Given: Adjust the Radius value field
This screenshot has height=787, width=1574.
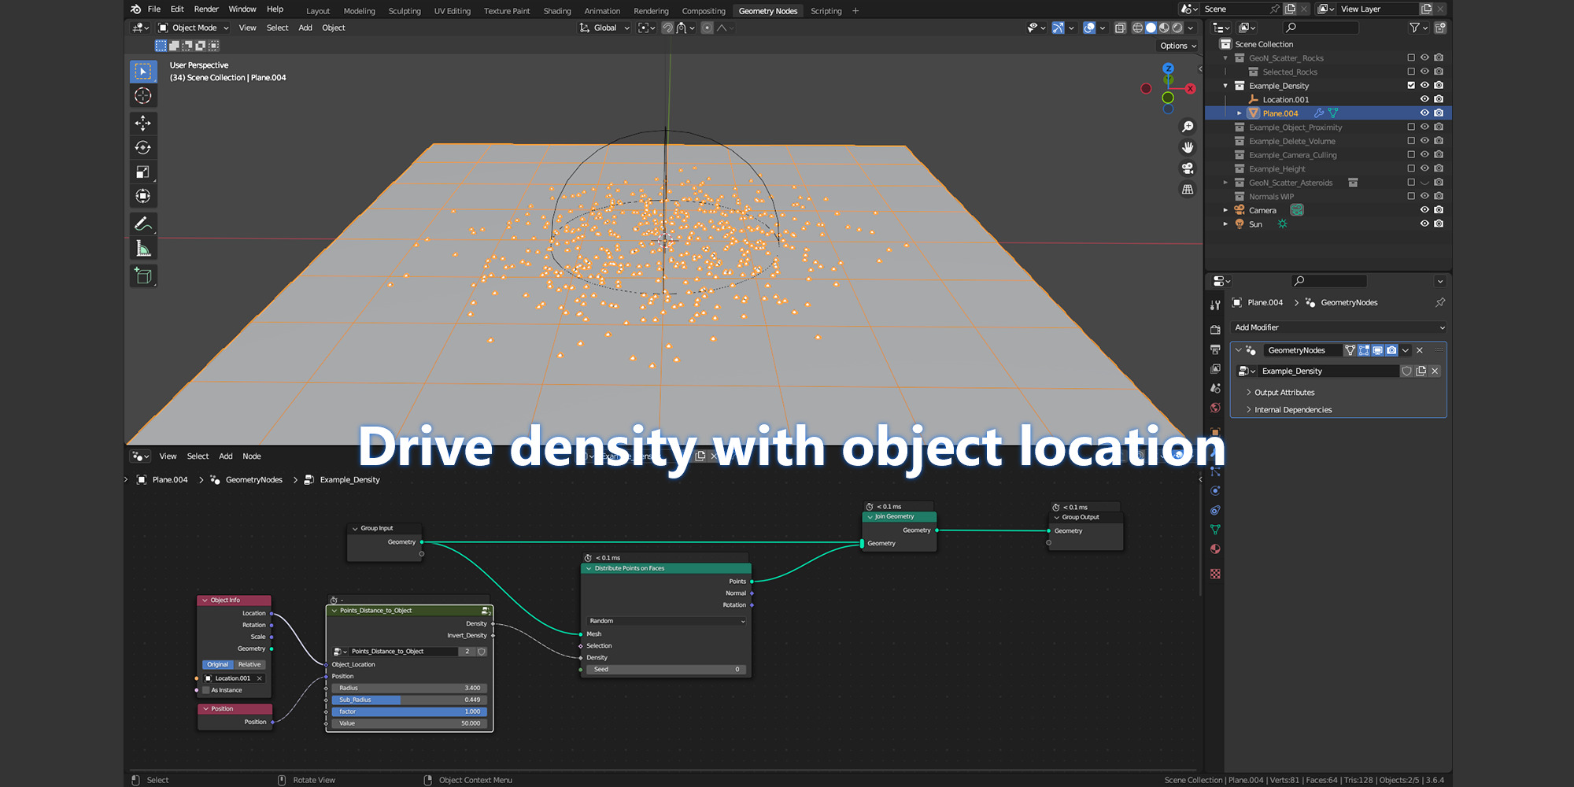Looking at the screenshot, I should click(409, 688).
